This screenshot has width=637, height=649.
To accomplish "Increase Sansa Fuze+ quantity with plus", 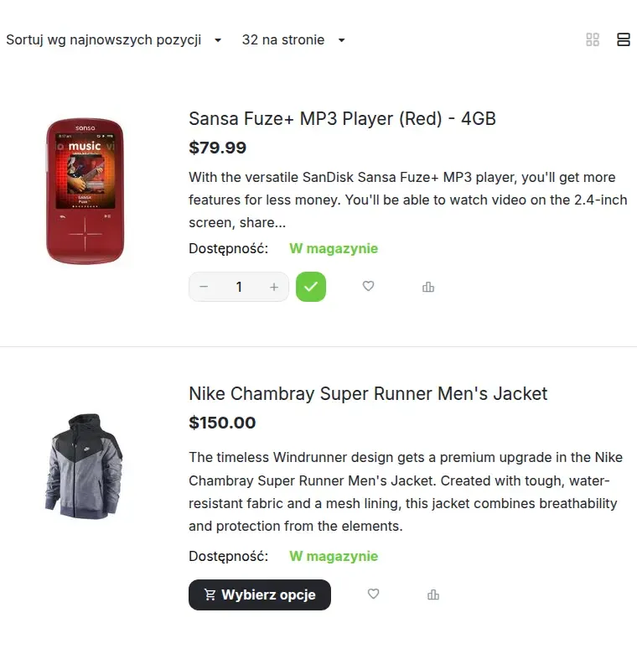I will 274,287.
